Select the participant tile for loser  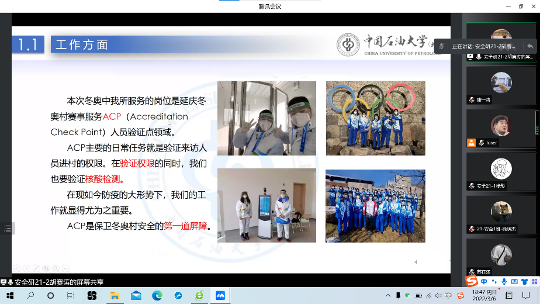coord(501,130)
